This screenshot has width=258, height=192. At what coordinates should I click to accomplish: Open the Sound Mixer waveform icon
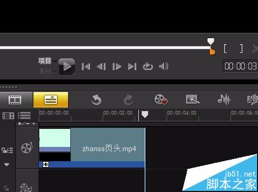[224, 100]
